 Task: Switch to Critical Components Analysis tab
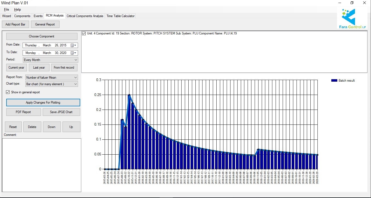(x=85, y=16)
